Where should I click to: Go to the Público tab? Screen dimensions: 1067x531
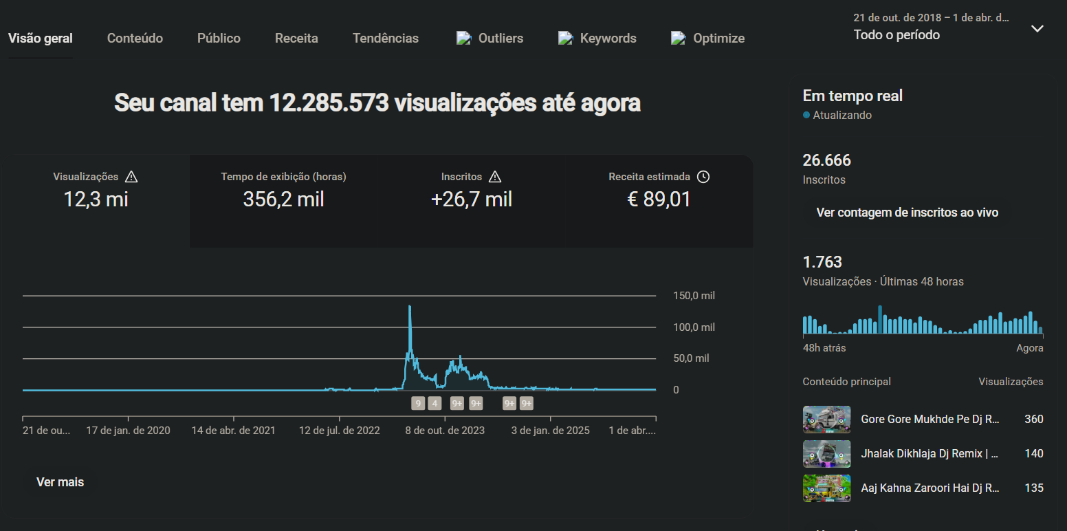click(219, 39)
